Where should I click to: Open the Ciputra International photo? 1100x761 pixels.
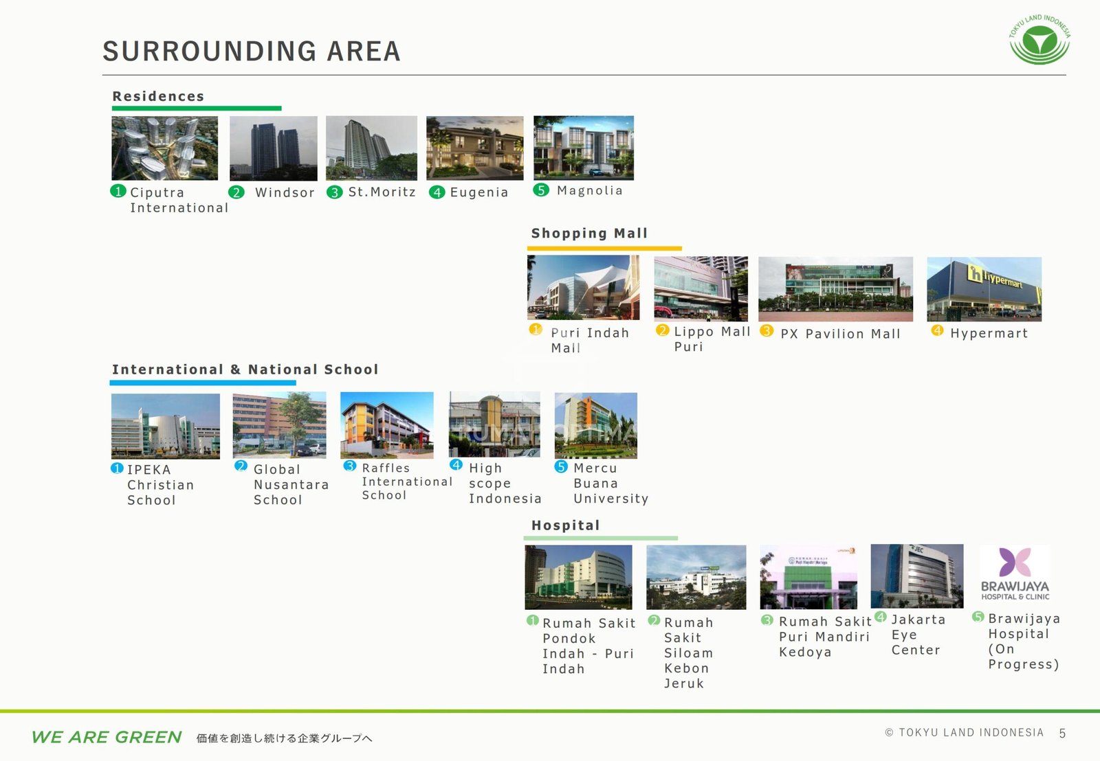click(165, 148)
